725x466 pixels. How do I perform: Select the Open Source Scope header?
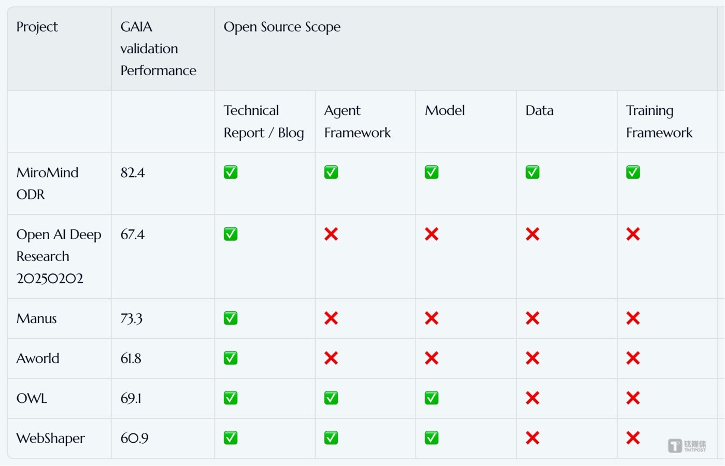point(282,27)
